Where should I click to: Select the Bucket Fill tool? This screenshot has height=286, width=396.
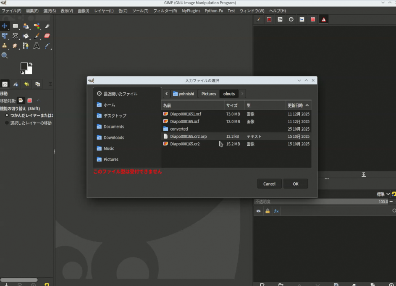(x=26, y=36)
